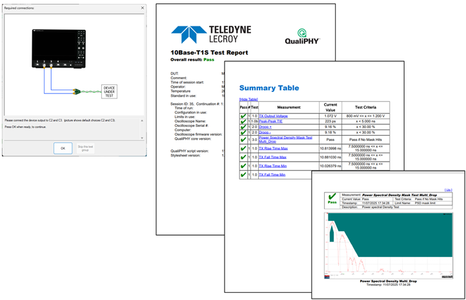Click the 'DEVICE UNDER TEST' box in the diagram
Image resolution: width=466 pixels, height=300 pixels.
tap(109, 91)
